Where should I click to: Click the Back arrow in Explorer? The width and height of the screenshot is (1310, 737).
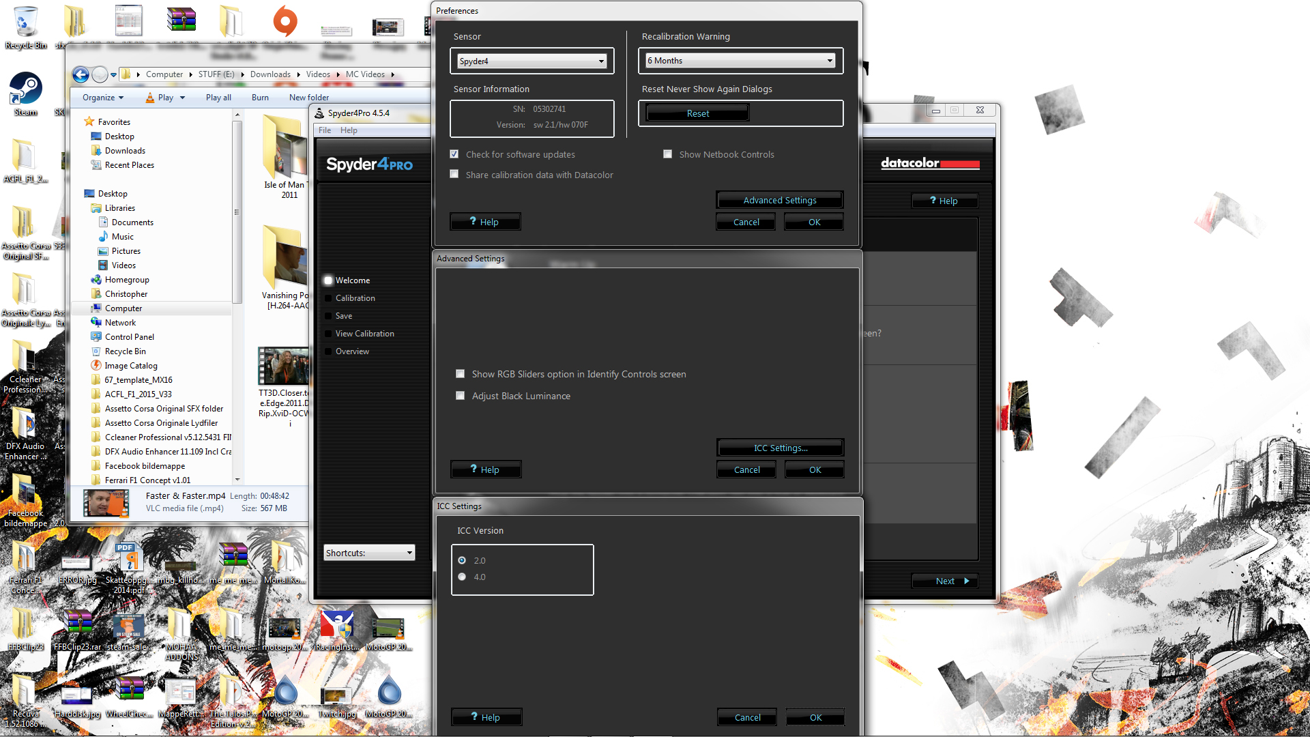[81, 74]
